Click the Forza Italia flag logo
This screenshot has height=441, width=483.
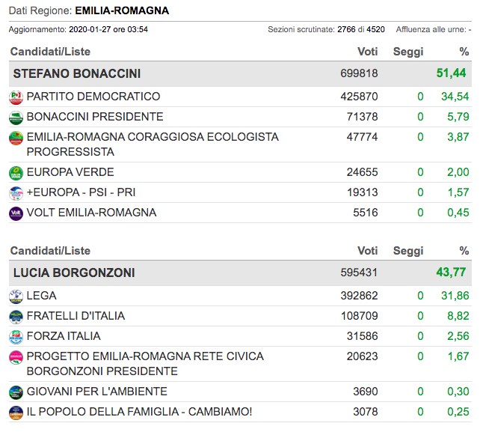pos(16,337)
